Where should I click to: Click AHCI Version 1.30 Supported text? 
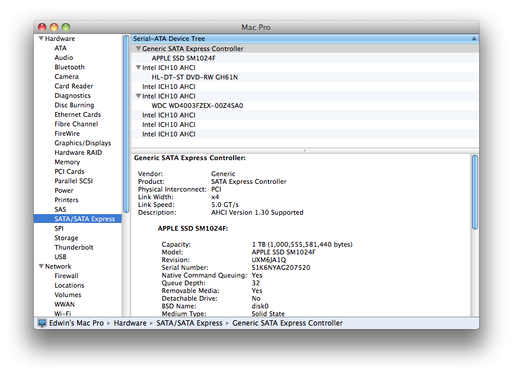[x=257, y=212]
